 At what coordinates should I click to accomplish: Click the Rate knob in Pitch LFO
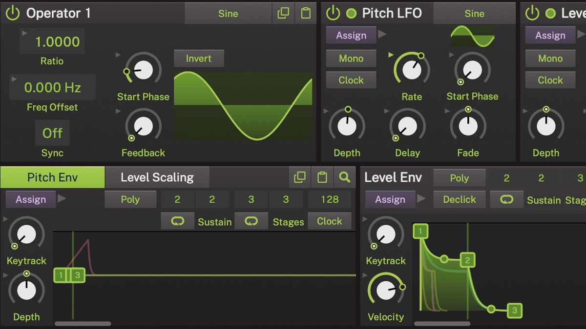pyautogui.click(x=411, y=69)
